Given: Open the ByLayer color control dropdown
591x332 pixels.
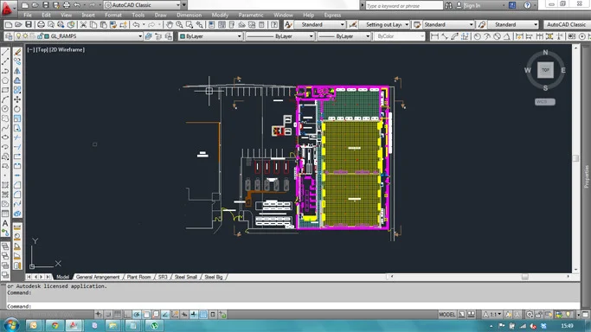Looking at the screenshot, I should pyautogui.click(x=210, y=36).
